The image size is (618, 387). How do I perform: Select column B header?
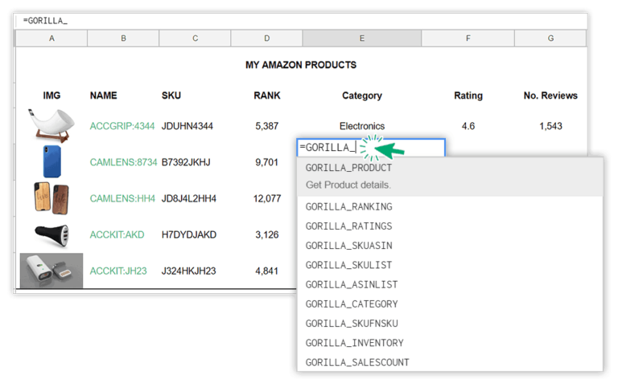(123, 39)
